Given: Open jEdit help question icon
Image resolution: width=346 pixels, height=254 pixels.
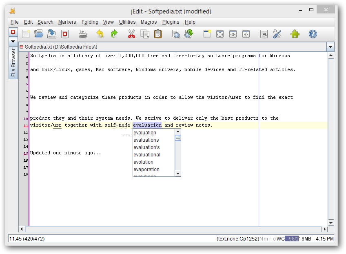Looking at the screenshot, I should pos(313,34).
